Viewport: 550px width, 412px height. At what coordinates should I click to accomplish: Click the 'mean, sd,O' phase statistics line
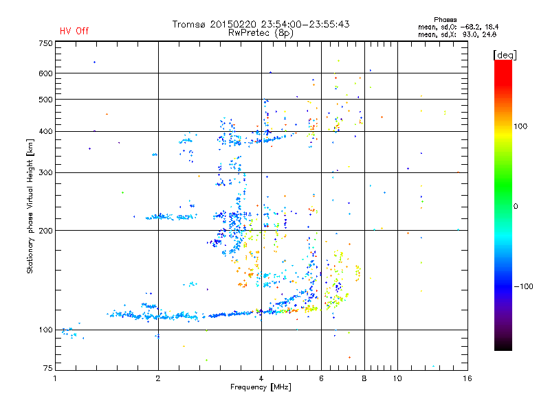tap(458, 27)
